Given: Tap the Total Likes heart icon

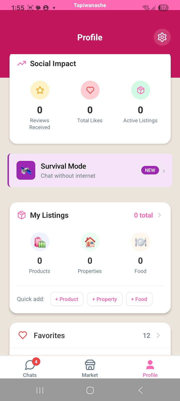Looking at the screenshot, I should [x=90, y=90].
